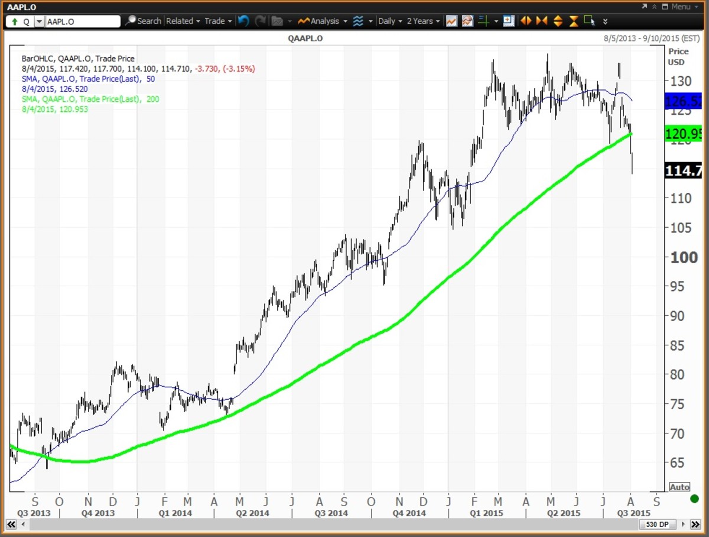Click the Q1 2015 quarter label
Viewport: 709px width, 537px height.
(x=487, y=513)
